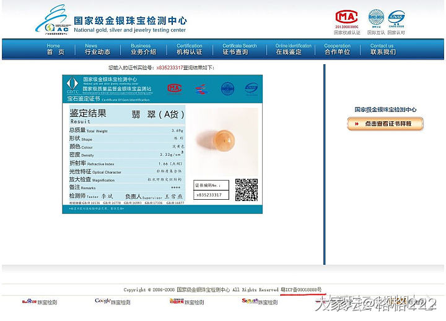Select Cooperation 合作单位 navigation item

click(x=337, y=49)
